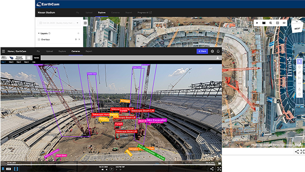Switch to the grid view icon
Viewport: 305px width, 172px height.
[x=29, y=58]
